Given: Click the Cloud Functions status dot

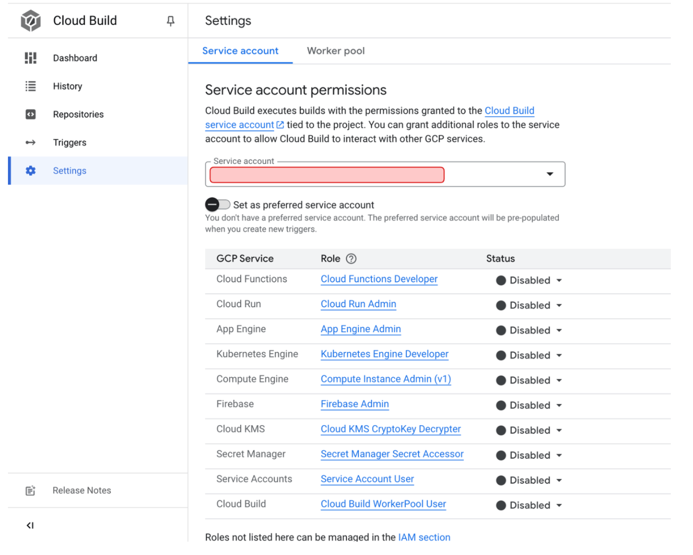Looking at the screenshot, I should click(x=501, y=280).
